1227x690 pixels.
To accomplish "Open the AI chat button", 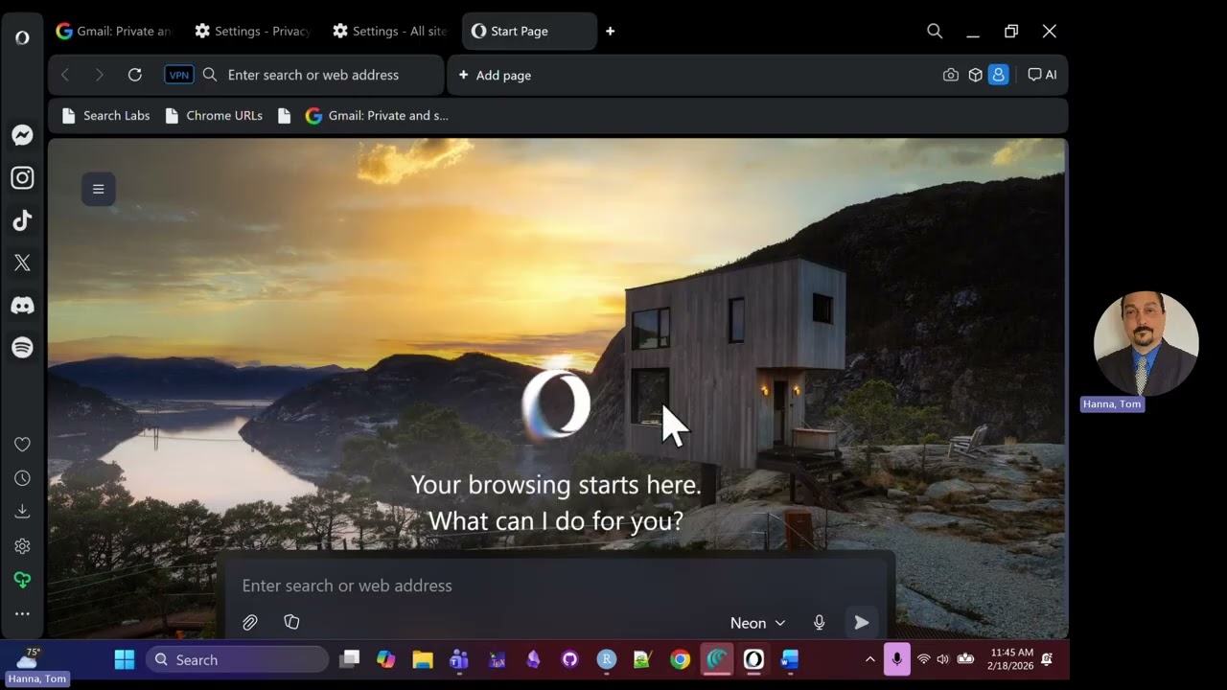I will (x=1042, y=75).
